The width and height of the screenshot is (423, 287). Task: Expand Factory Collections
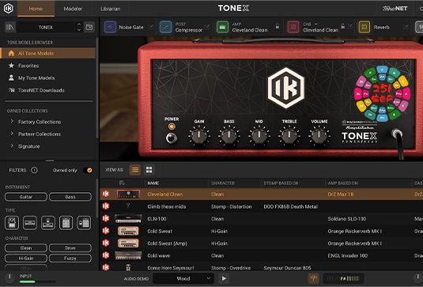(39, 122)
